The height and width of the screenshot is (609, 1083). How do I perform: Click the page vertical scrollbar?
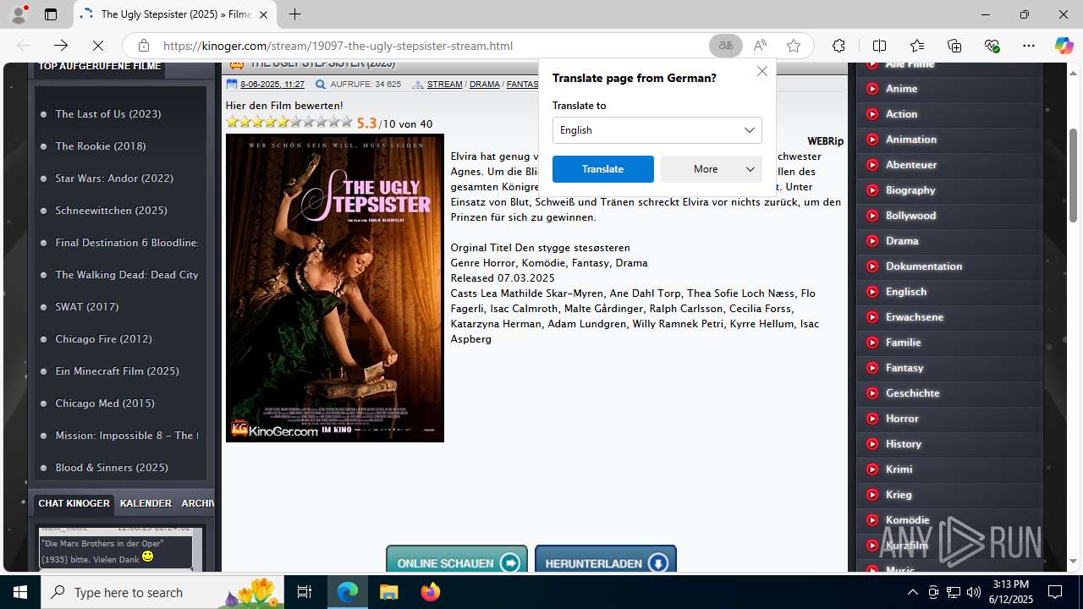click(x=1074, y=176)
